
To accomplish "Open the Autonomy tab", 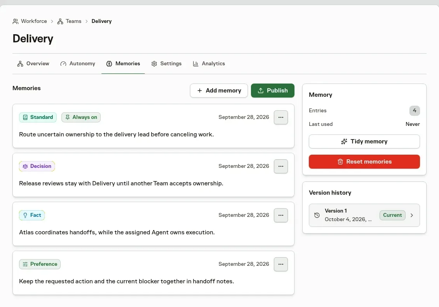I will (78, 64).
